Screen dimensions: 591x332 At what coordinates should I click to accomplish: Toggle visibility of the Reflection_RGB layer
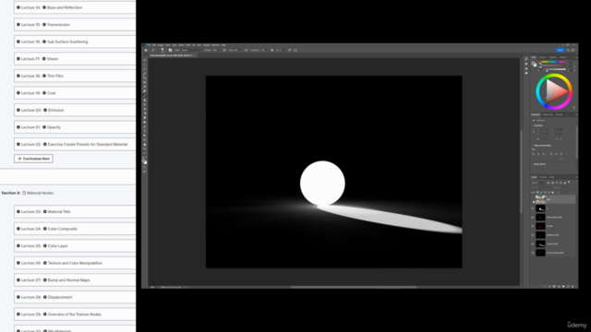coord(533,235)
